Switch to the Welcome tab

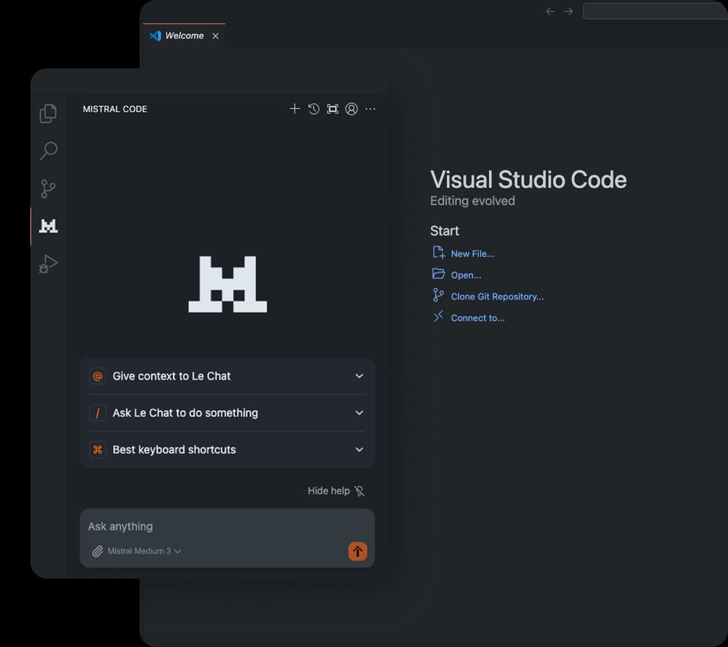click(x=184, y=36)
